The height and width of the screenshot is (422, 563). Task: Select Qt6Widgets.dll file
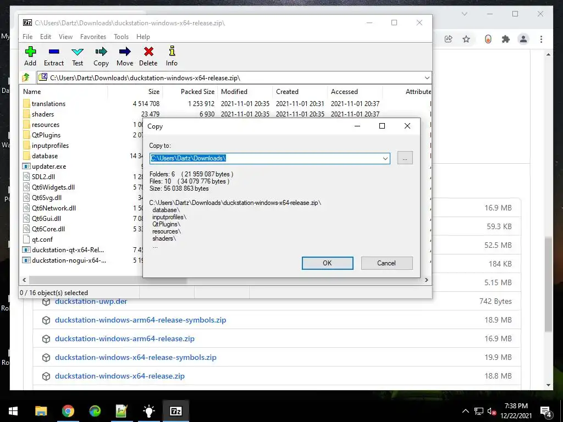[53, 187]
